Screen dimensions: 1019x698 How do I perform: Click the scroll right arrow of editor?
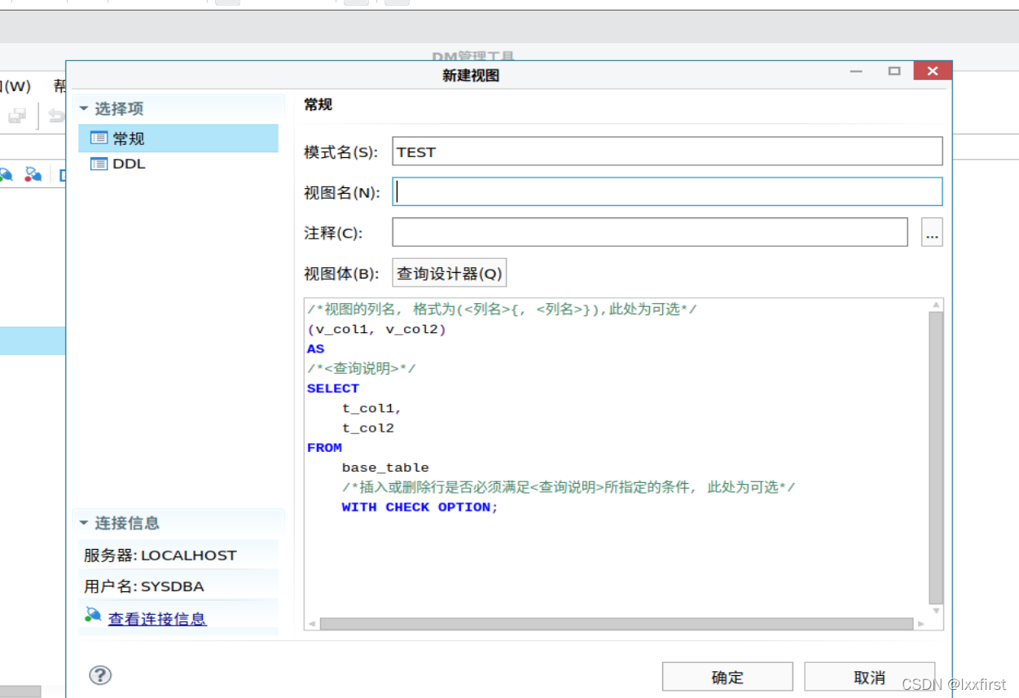coord(921,624)
